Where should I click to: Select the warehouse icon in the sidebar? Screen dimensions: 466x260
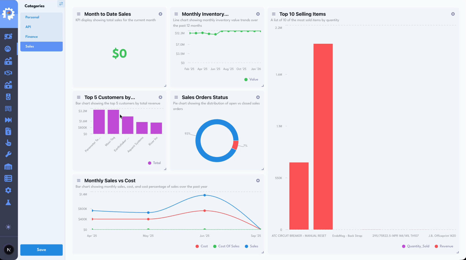(x=8, y=166)
